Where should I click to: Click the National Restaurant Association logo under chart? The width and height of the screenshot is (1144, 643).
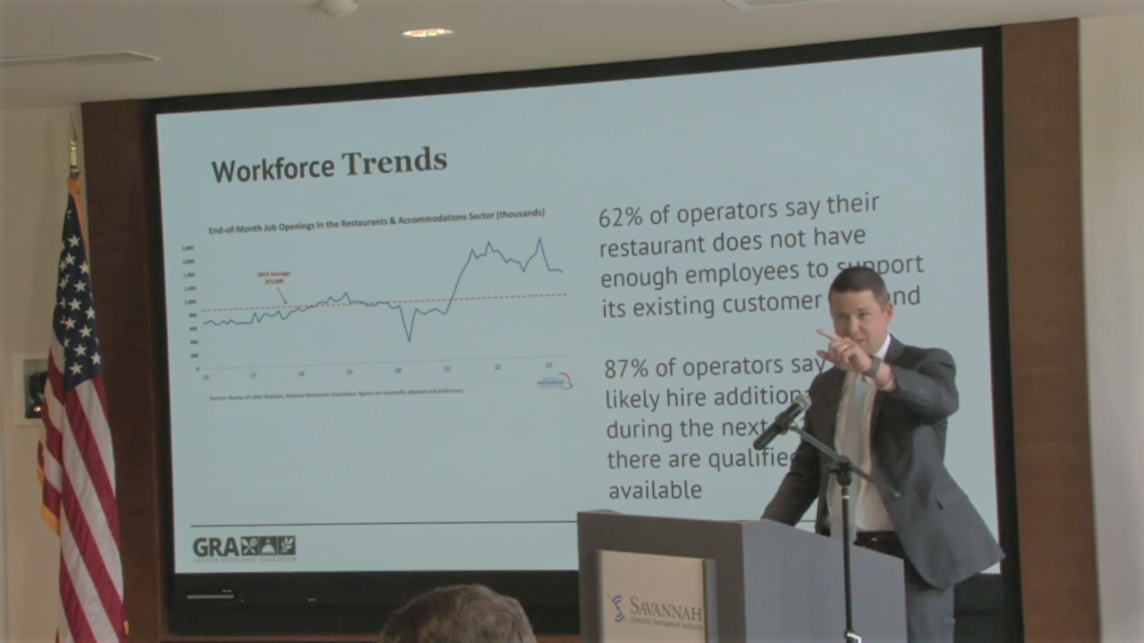[556, 380]
